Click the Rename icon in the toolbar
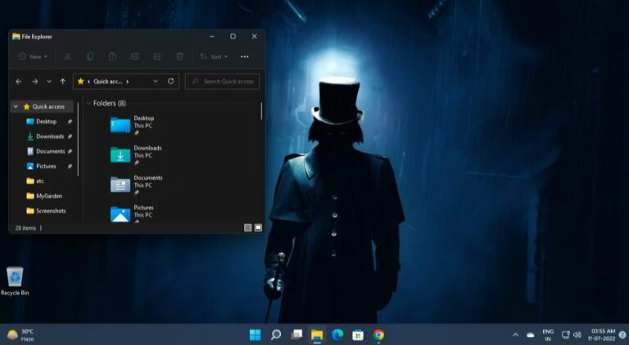Viewport: 629px width, 345px height. 135,57
